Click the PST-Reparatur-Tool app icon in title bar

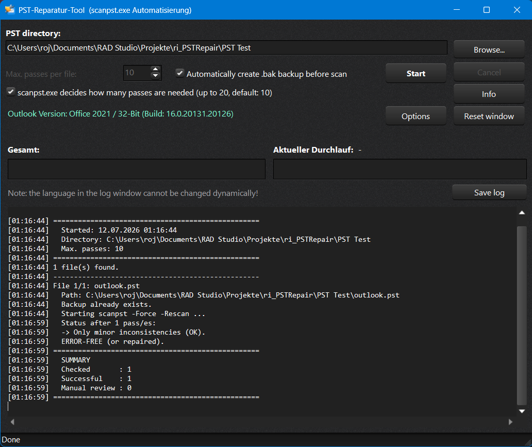pos(10,9)
